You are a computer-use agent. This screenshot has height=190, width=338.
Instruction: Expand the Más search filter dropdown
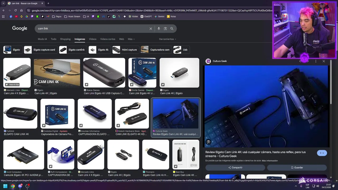[x=131, y=39]
